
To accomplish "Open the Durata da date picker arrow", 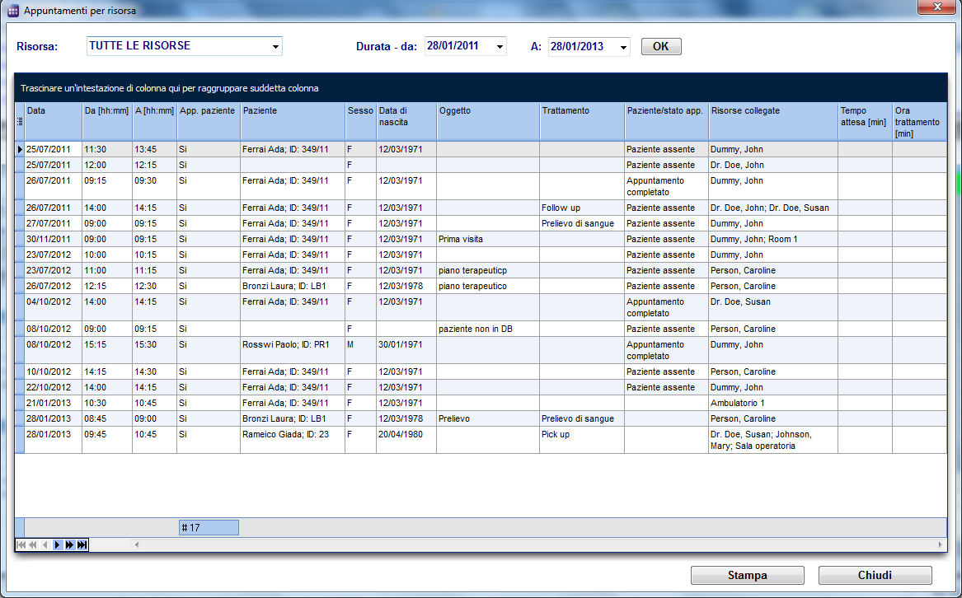I will (500, 47).
